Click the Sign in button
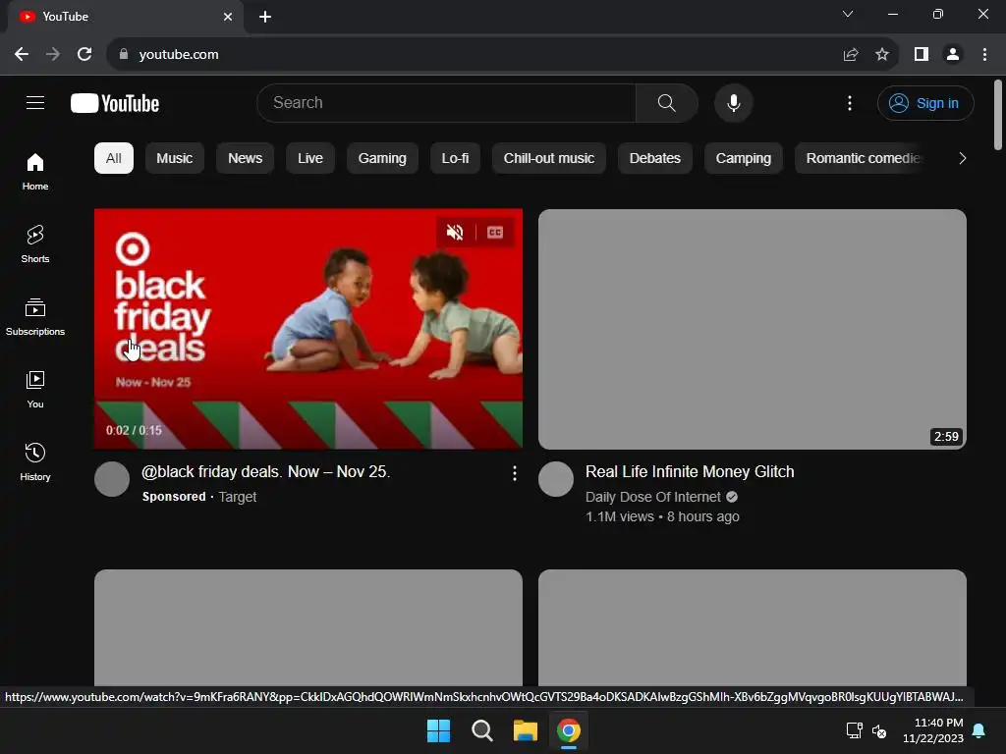Screen dimensions: 1006x754 925,103
